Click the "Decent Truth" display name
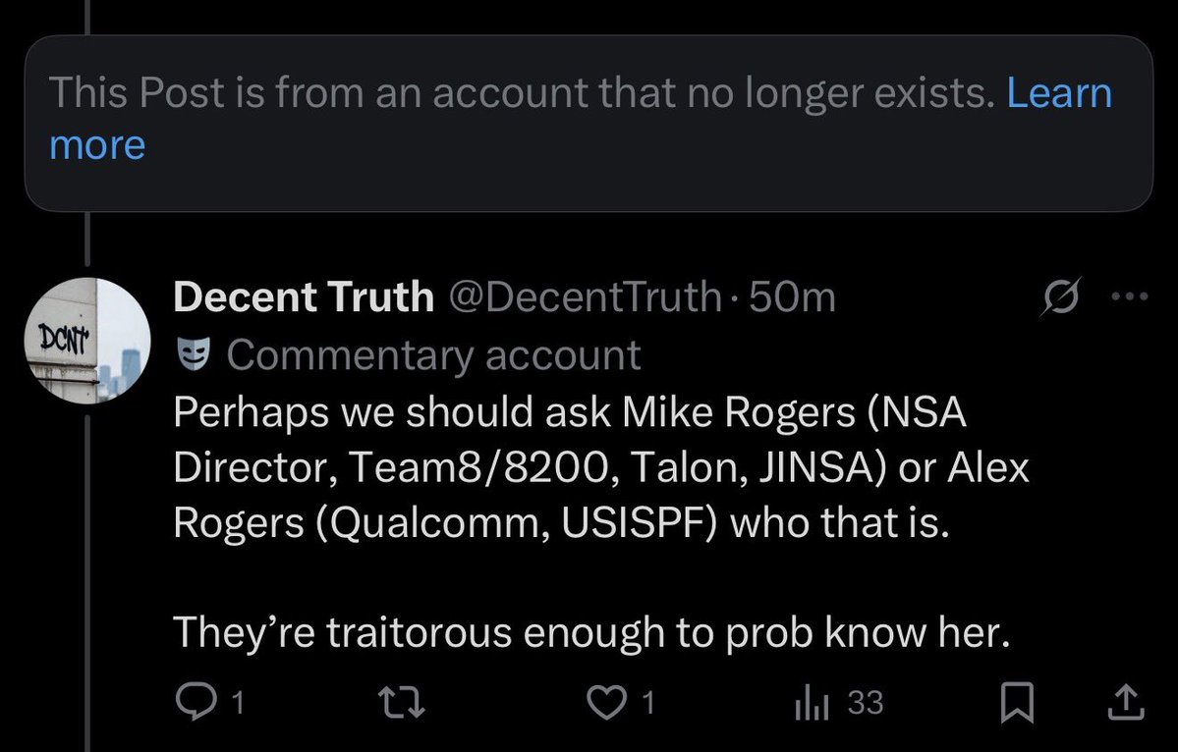 pyautogui.click(x=303, y=295)
